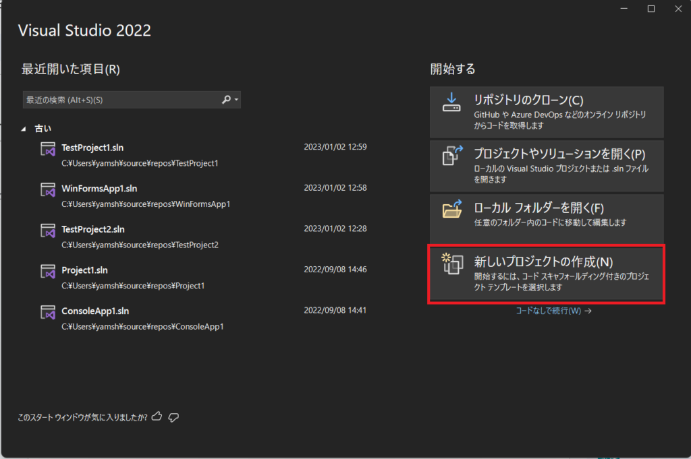Click path C:¥Users¥yamsh¥source¥repos¥WinFormsApp1
Viewport: 691px width, 459px height.
pos(146,204)
